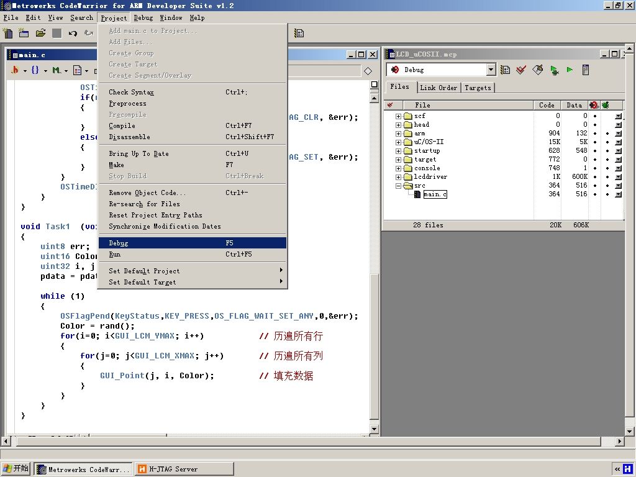This screenshot has width=636, height=477.
Task: Switch to H-JTAG Server taskbar button
Action: coord(184,469)
